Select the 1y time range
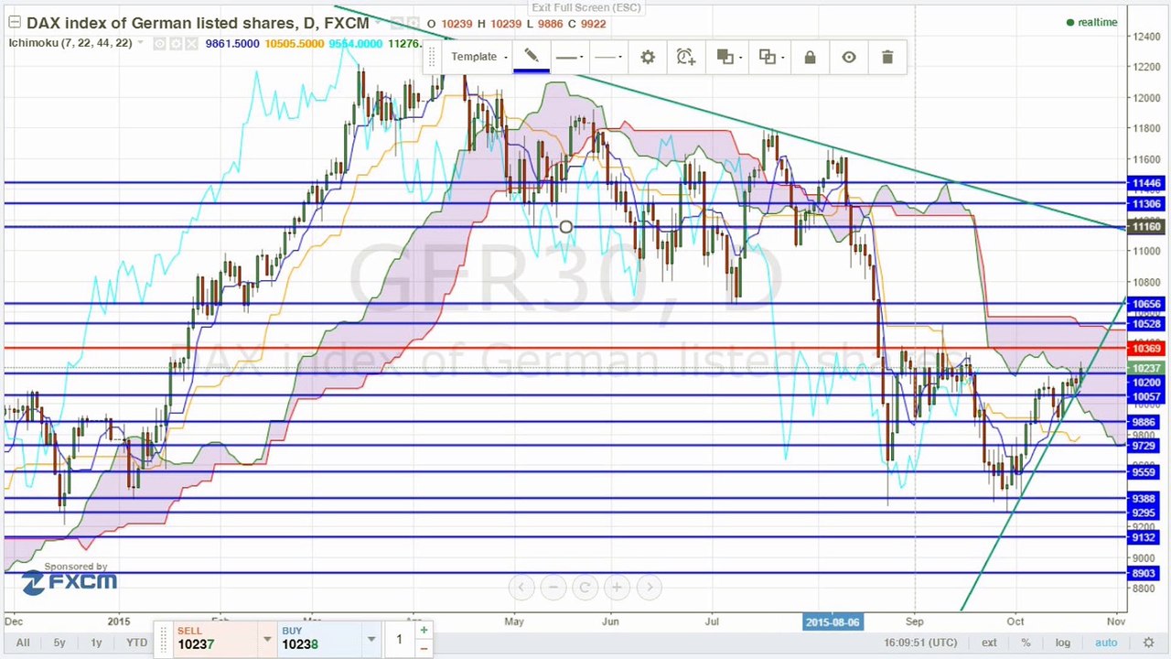The height and width of the screenshot is (659, 1171). click(x=96, y=643)
